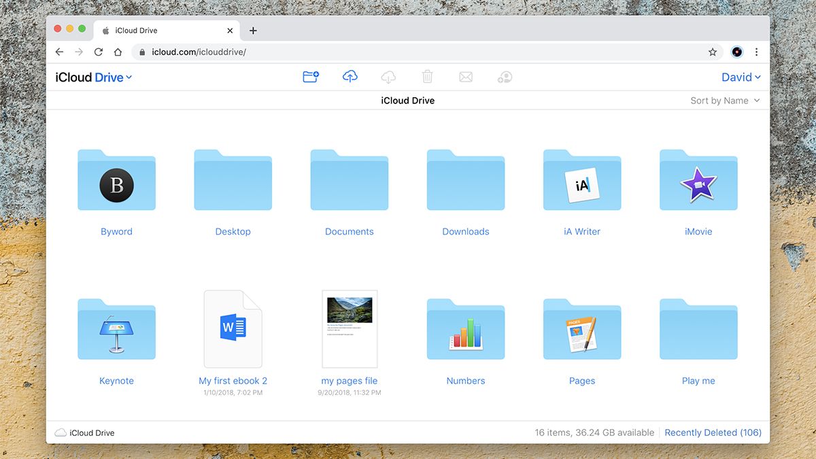Open the Pages folder
Viewport: 816px width, 459px height.
pos(582,330)
